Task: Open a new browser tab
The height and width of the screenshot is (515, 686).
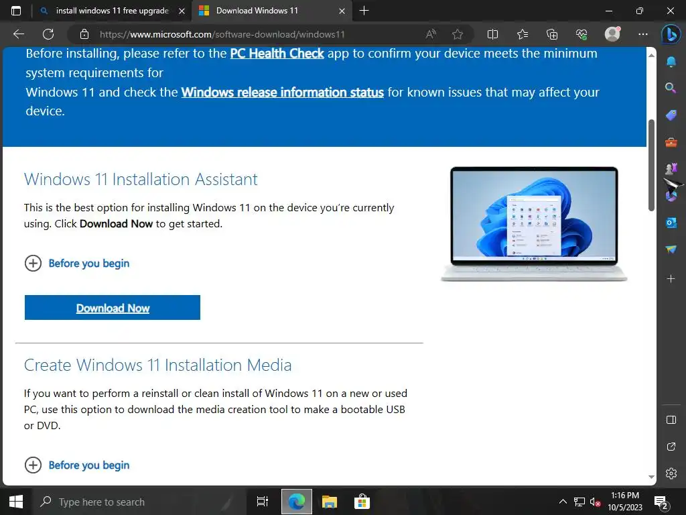Action: [364, 11]
